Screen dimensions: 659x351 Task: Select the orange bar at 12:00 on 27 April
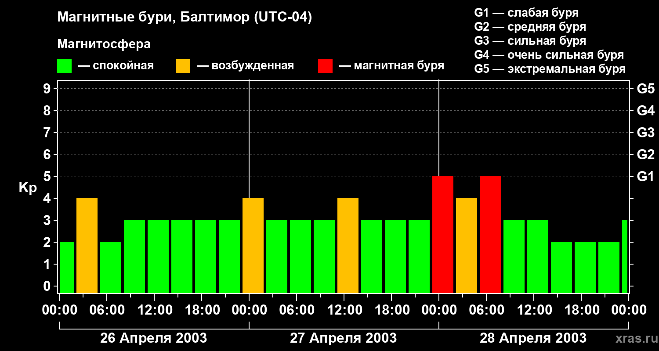pyautogui.click(x=348, y=246)
